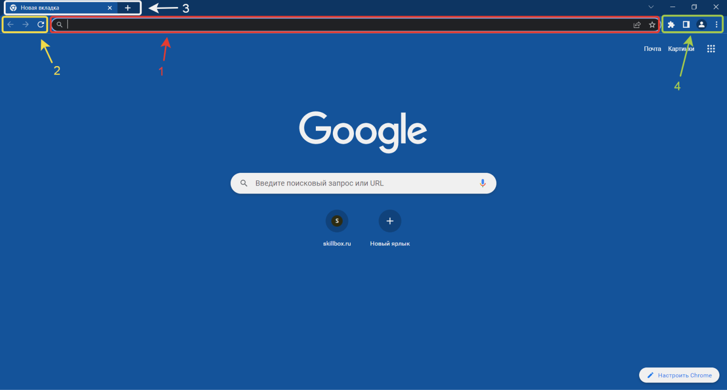Restore down the Chrome window
Viewport: 727px width, 390px height.
coord(694,7)
